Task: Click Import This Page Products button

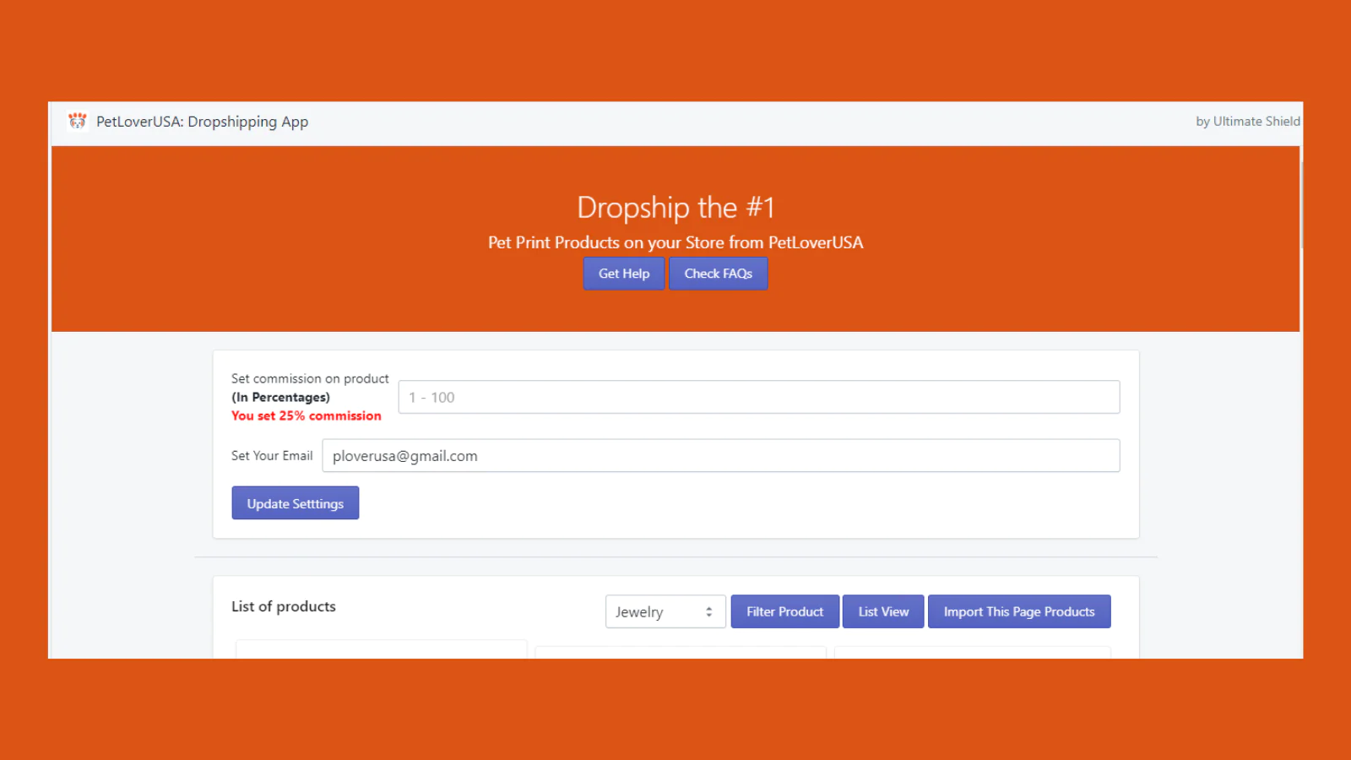Action: [x=1019, y=612]
